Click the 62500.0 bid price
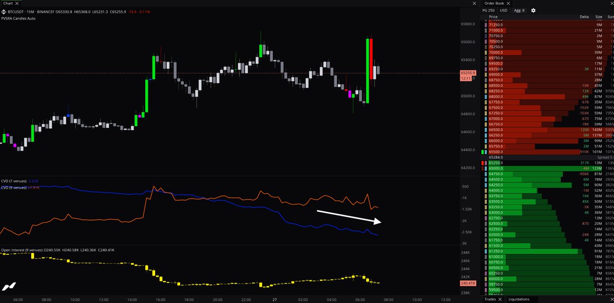This screenshot has height=303, width=614. click(x=496, y=224)
